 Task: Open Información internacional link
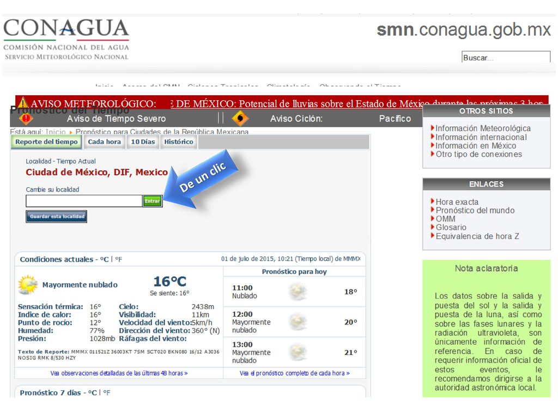click(481, 137)
